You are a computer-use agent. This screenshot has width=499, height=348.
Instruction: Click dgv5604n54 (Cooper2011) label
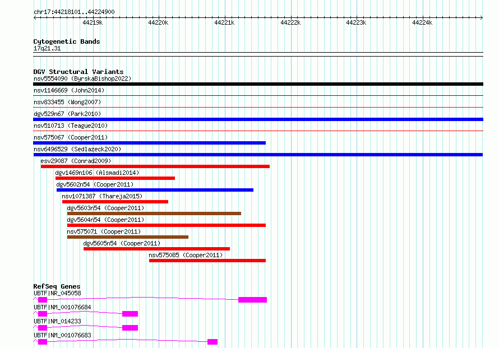[x=105, y=220]
